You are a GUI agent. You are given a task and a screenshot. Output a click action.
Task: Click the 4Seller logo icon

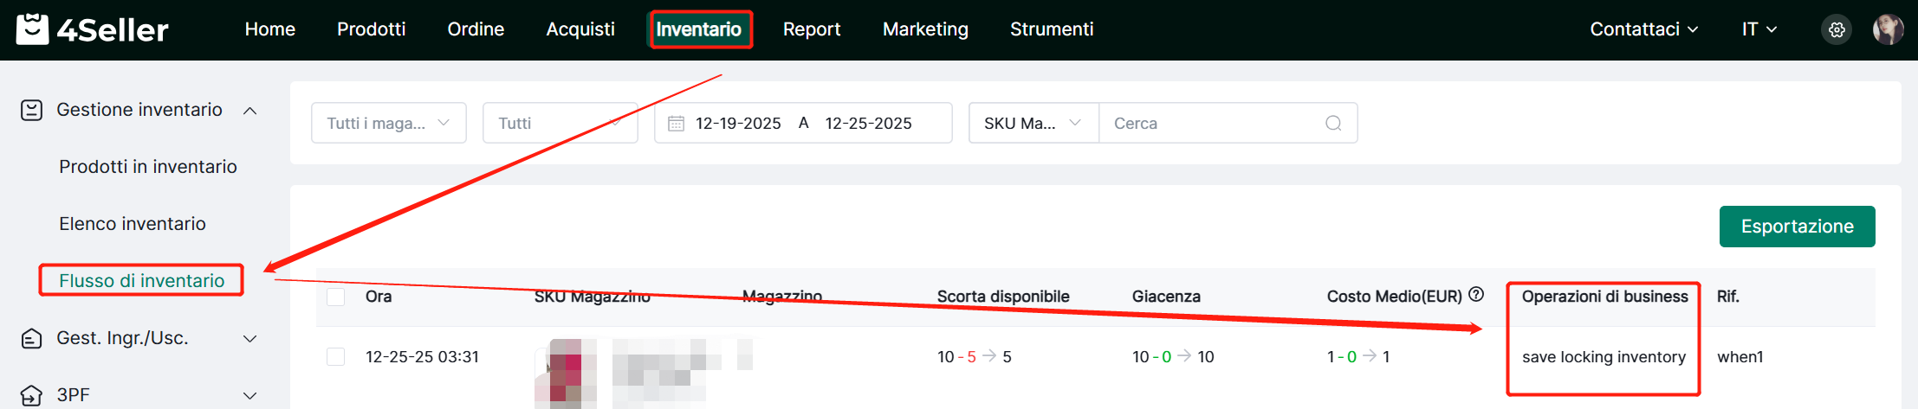32,29
